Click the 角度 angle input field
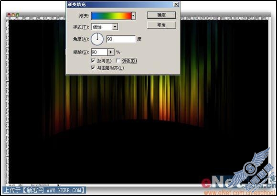This screenshot has height=196, width=277. click(x=121, y=39)
